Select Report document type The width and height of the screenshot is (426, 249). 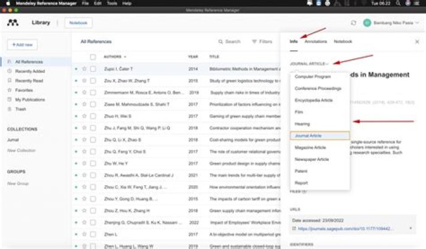pyautogui.click(x=319, y=183)
